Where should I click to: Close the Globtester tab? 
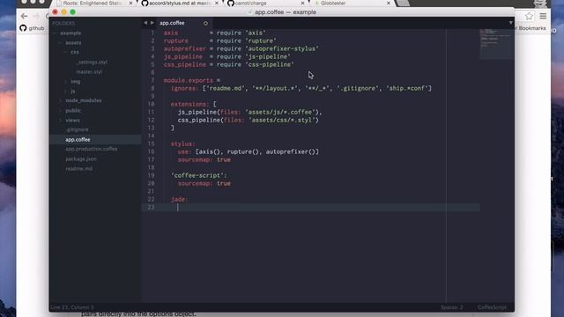(x=389, y=4)
